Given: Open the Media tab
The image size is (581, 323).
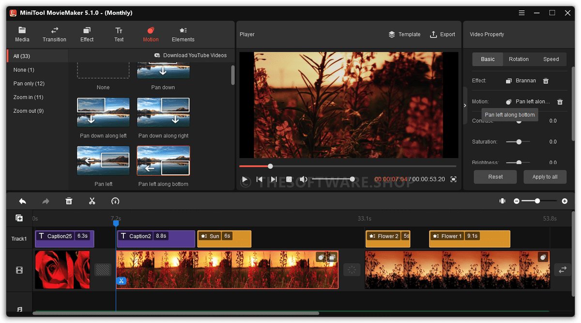Looking at the screenshot, I should coord(22,34).
